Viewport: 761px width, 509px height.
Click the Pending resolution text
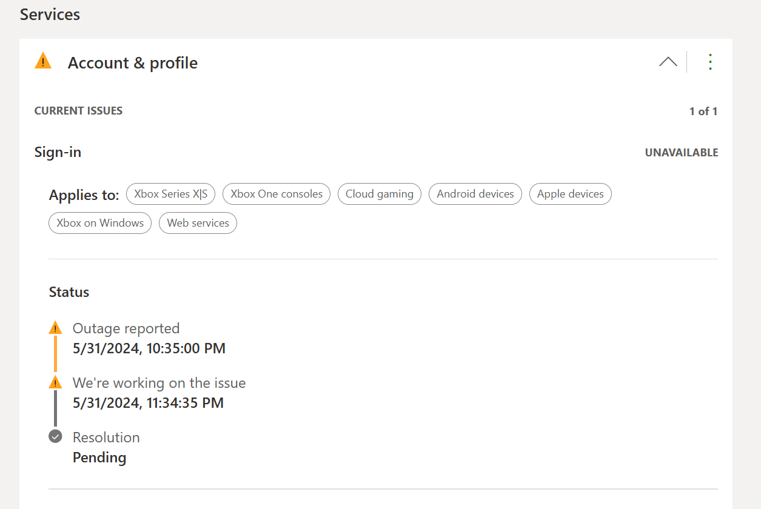[99, 457]
